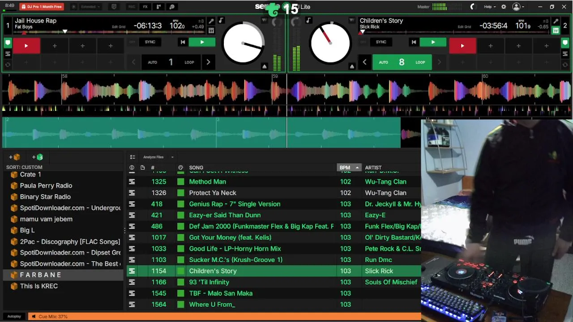Screen dimensions: 573x322
Task: Toggle the Autoplay button
Action: pos(14,317)
